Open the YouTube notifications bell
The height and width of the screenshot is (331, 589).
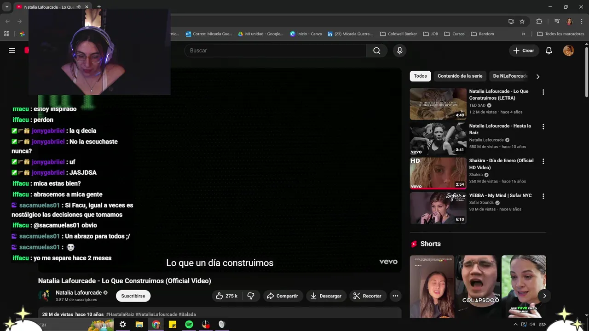click(x=549, y=51)
